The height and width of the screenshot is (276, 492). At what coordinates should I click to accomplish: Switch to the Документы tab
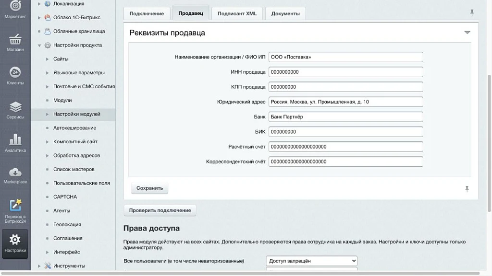pyautogui.click(x=285, y=13)
